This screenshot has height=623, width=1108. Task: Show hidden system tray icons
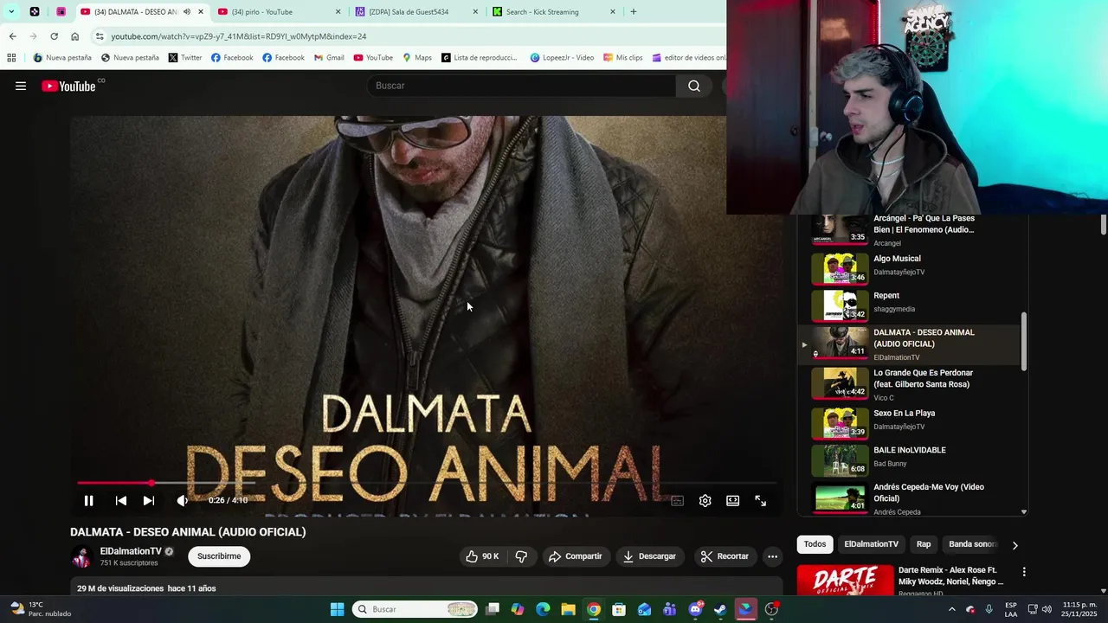coord(952,609)
